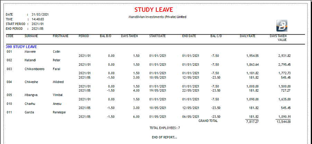Click the PERIOD column header
Image resolution: width=312 pixels, height=144 pixels.
coord(84,36)
